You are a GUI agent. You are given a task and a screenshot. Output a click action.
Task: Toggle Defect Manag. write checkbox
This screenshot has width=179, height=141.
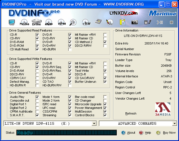(37, 82)
